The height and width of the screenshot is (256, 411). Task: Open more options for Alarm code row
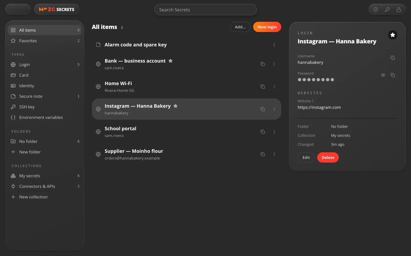point(274,45)
